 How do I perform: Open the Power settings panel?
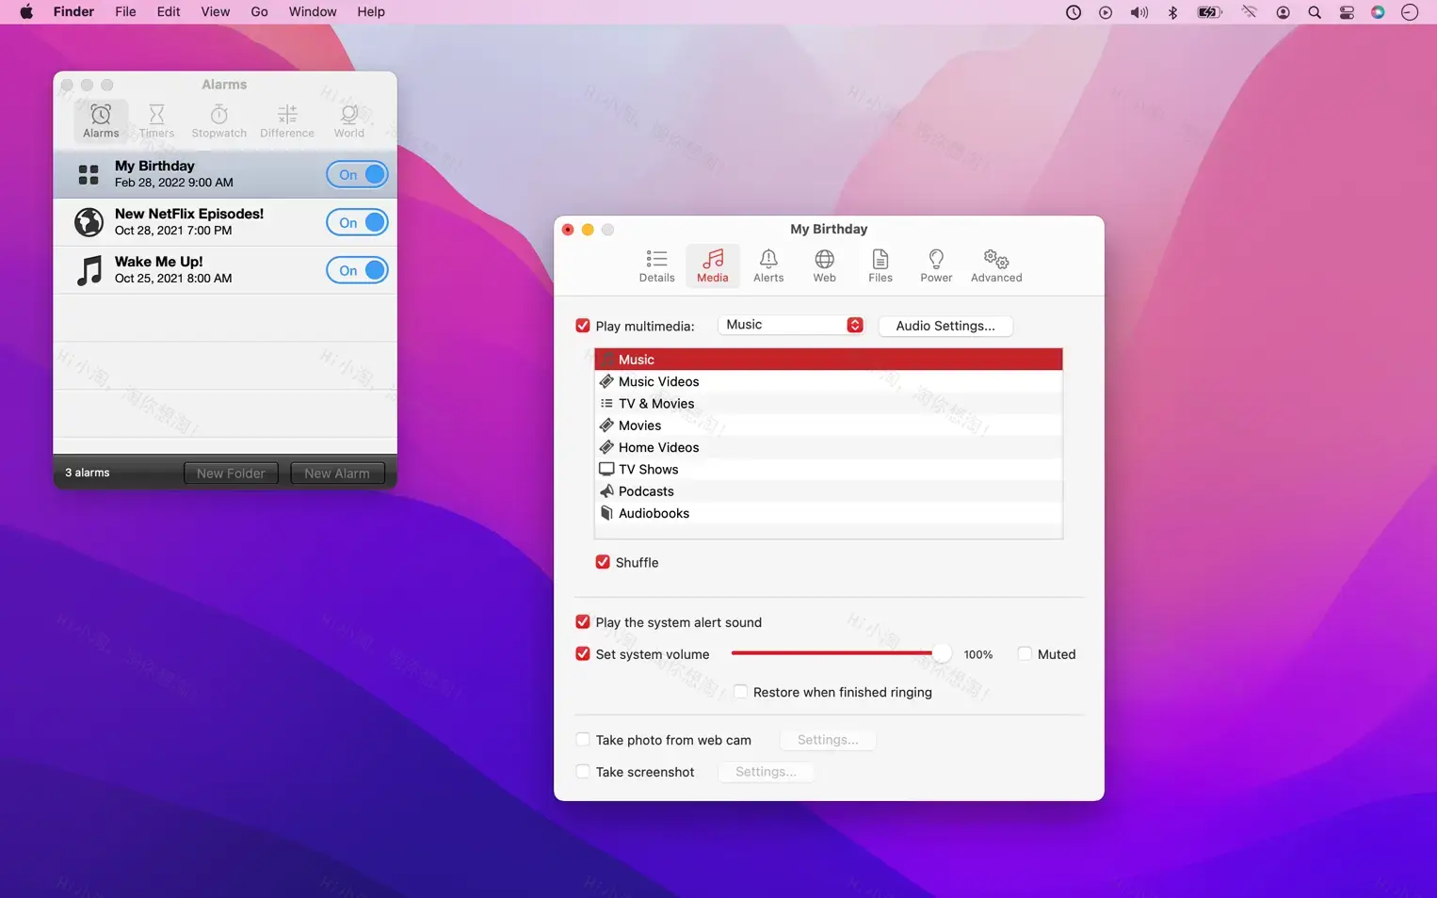pos(936,265)
